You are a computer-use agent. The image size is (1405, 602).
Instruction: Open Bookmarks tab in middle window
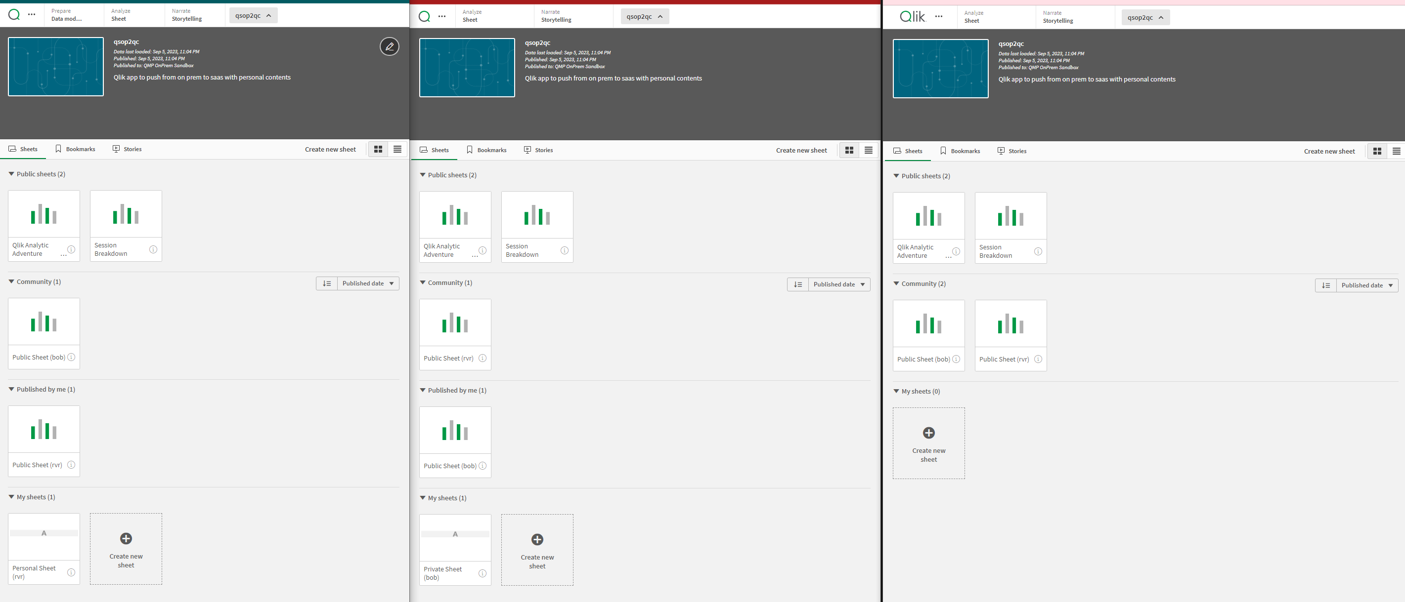(x=486, y=150)
